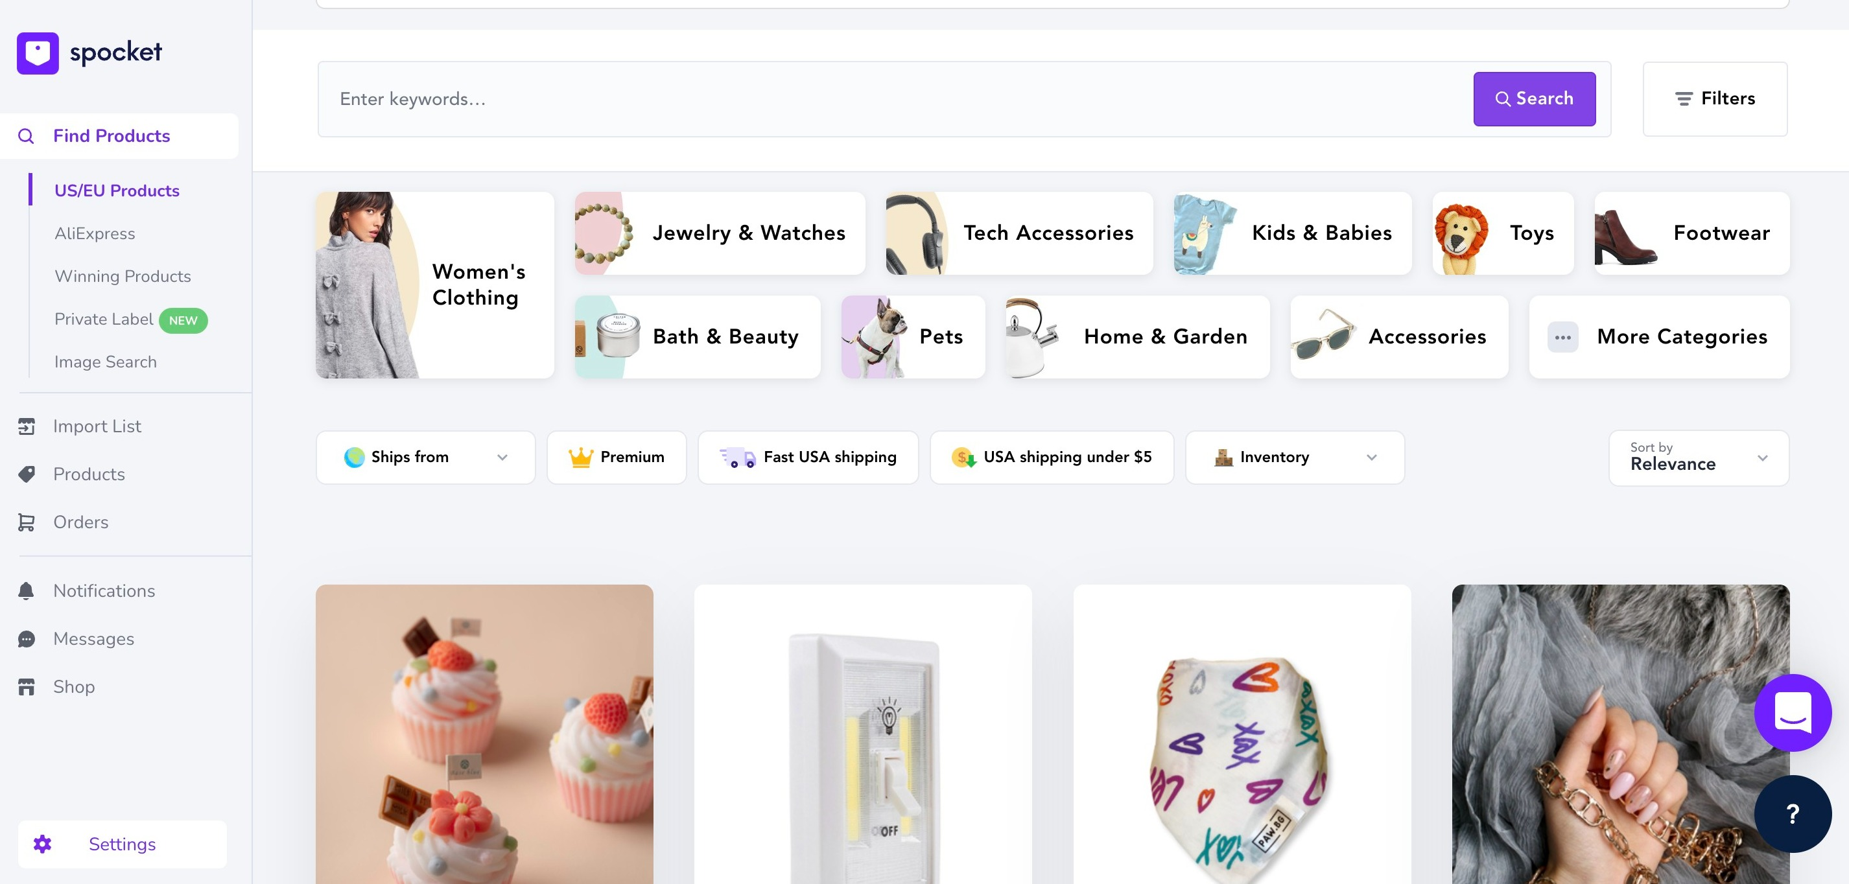The width and height of the screenshot is (1849, 884).
Task: Click the Messages speech bubble icon
Action: click(27, 638)
